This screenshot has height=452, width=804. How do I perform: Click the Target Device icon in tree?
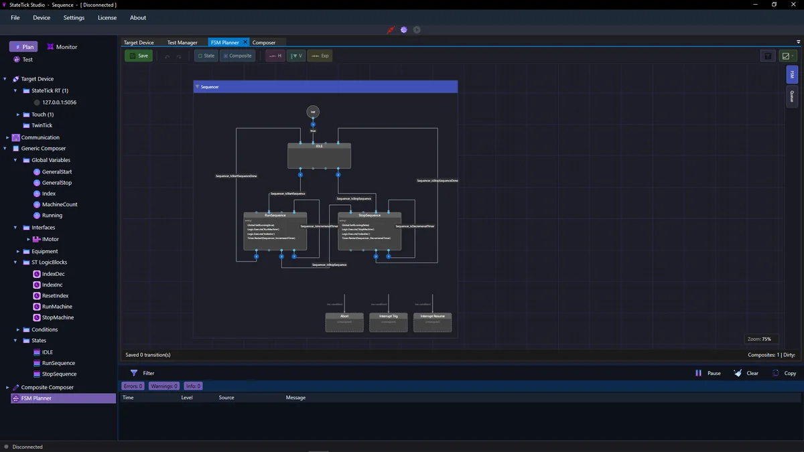[x=16, y=79]
